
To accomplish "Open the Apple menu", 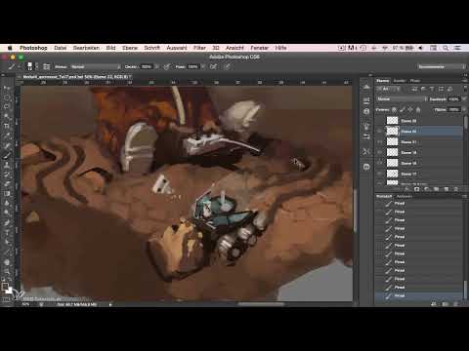I will point(10,48).
